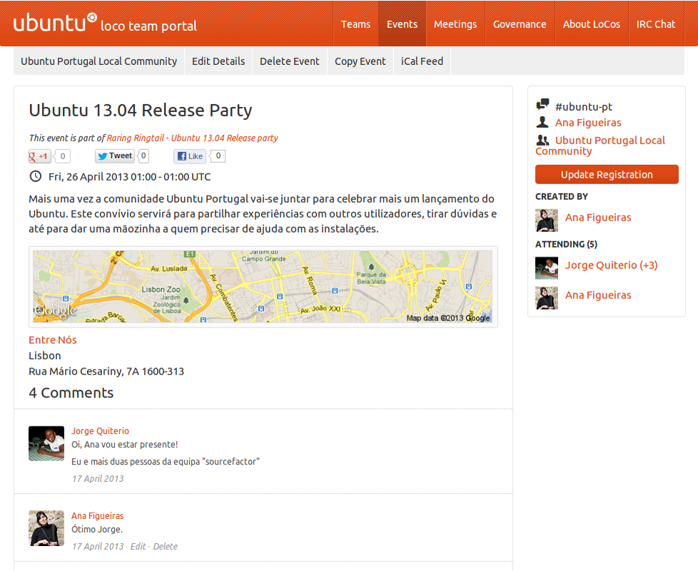Image resolution: width=698 pixels, height=571 pixels.
Task: Go to Governance section
Action: pos(520,24)
